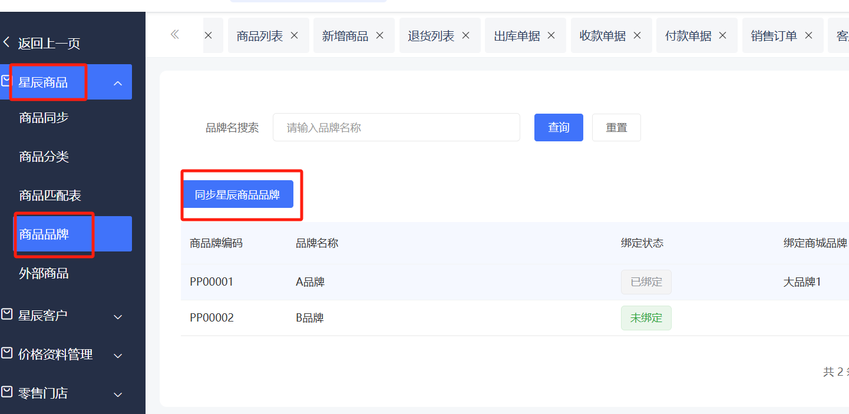This screenshot has height=414, width=849.
Task: Click the 查询 button
Action: coord(559,127)
